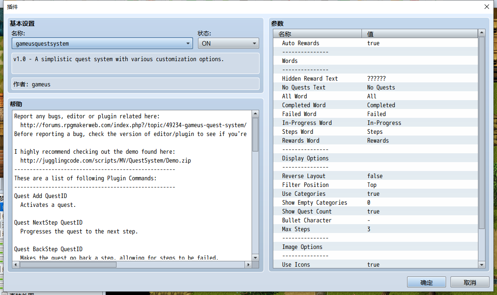Select the Steps Word parameter row

pyautogui.click(x=376, y=132)
